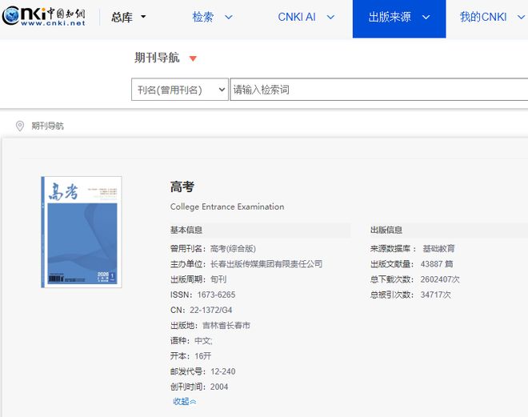This screenshot has height=417, width=528.
Task: Open the 高考 journal cover thumbnail
Action: tap(82, 232)
